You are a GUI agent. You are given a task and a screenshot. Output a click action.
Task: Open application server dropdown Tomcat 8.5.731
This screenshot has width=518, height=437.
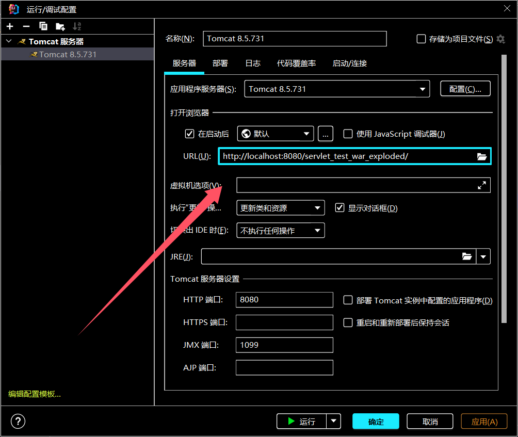click(x=337, y=89)
